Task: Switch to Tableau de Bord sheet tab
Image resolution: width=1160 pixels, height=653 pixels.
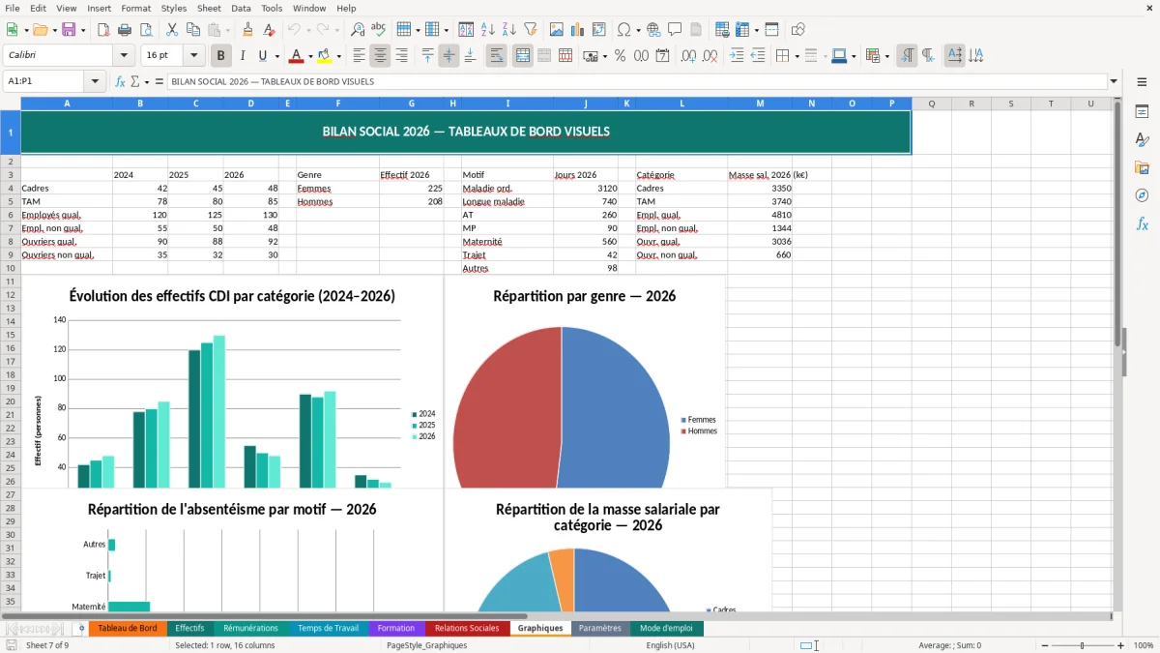Action: pos(128,628)
